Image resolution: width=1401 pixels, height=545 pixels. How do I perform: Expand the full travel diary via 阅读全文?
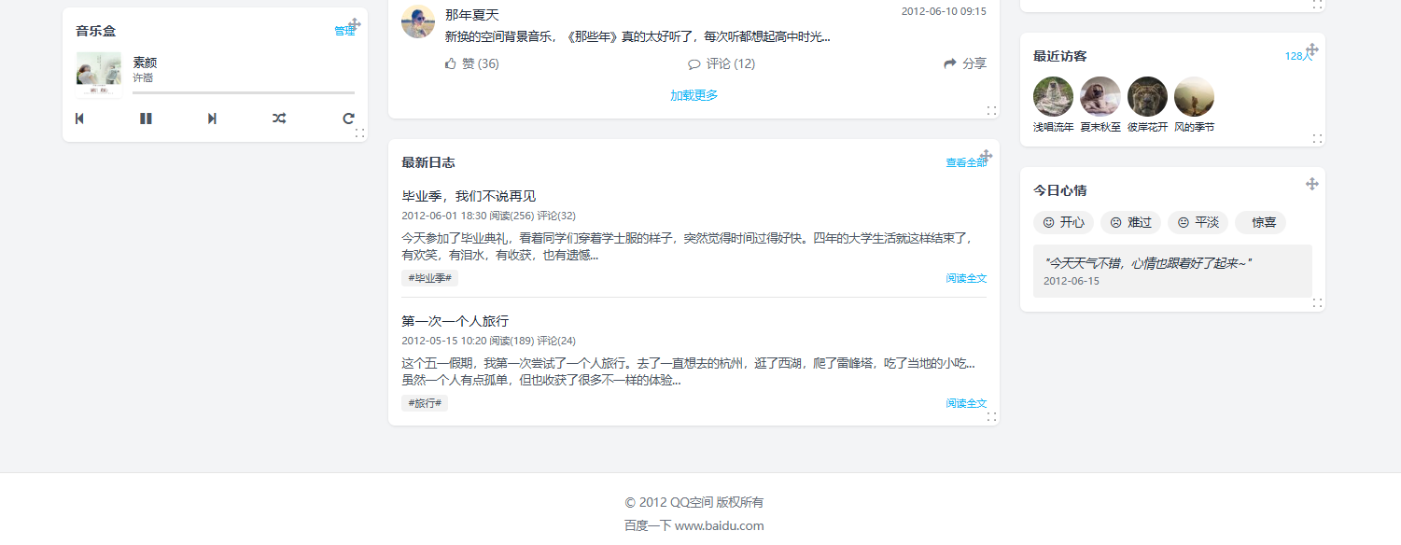tap(965, 402)
